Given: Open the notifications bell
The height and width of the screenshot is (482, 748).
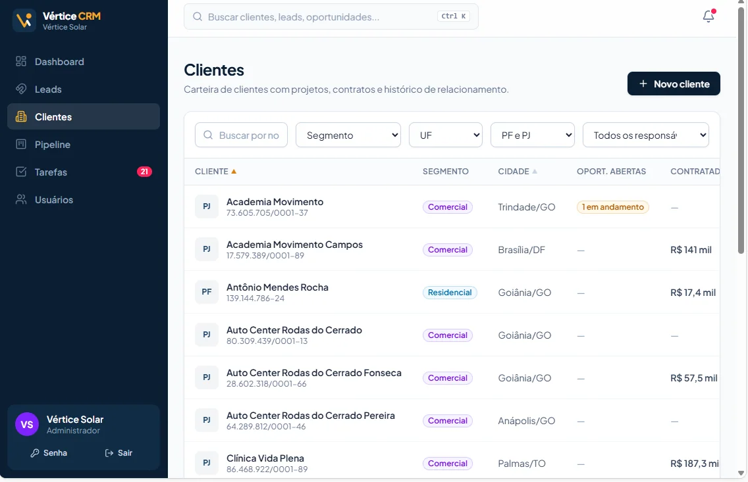Looking at the screenshot, I should pos(708,16).
